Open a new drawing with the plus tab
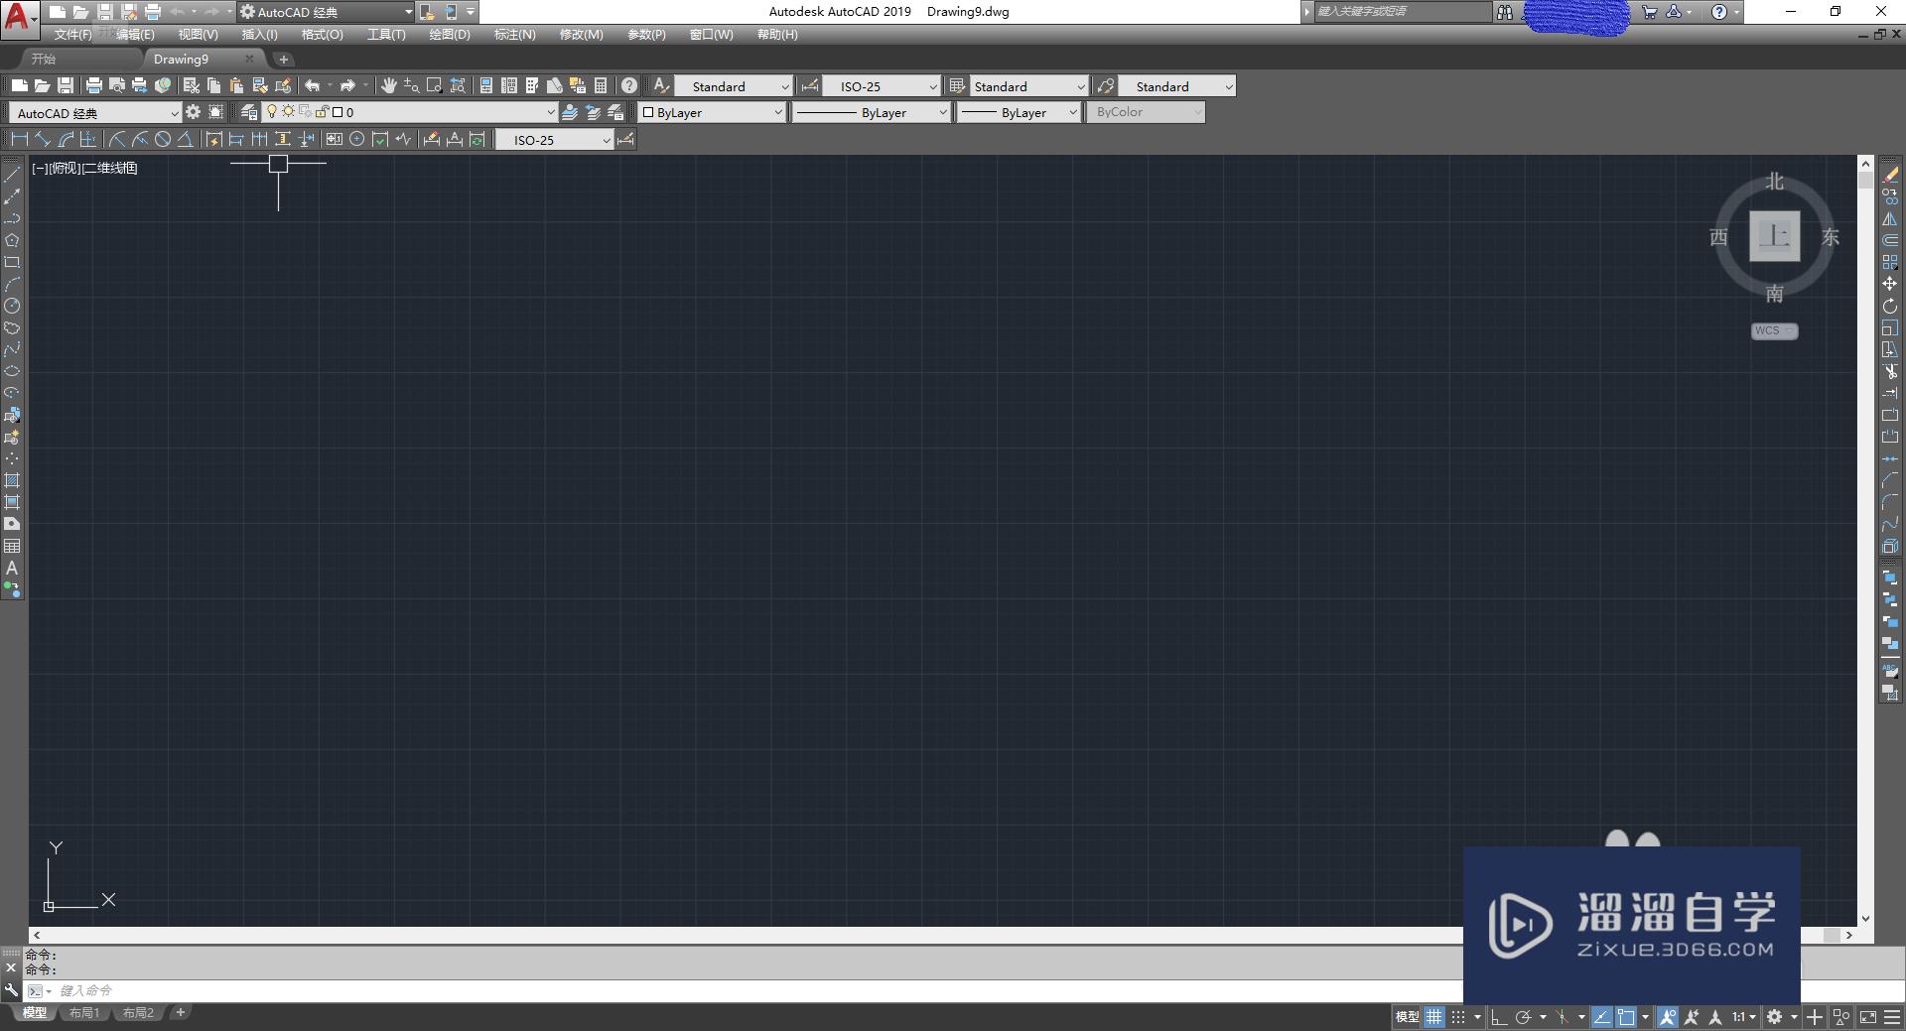Screen dimensions: 1906x1031 tap(284, 59)
